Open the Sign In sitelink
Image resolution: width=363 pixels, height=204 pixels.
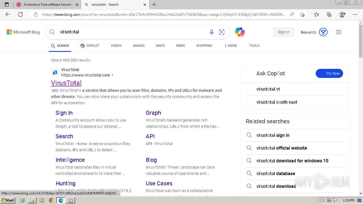click(x=64, y=113)
